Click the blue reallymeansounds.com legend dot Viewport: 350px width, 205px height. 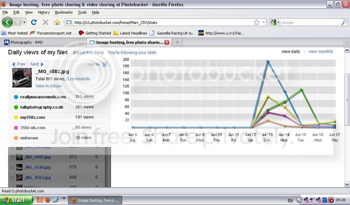coord(16,97)
